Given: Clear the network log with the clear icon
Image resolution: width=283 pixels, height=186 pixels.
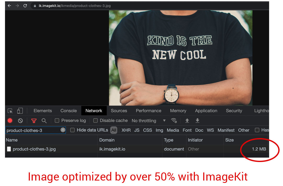Looking at the screenshot, I should pos(20,120).
